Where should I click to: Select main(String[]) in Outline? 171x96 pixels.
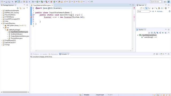(x=149, y=37)
